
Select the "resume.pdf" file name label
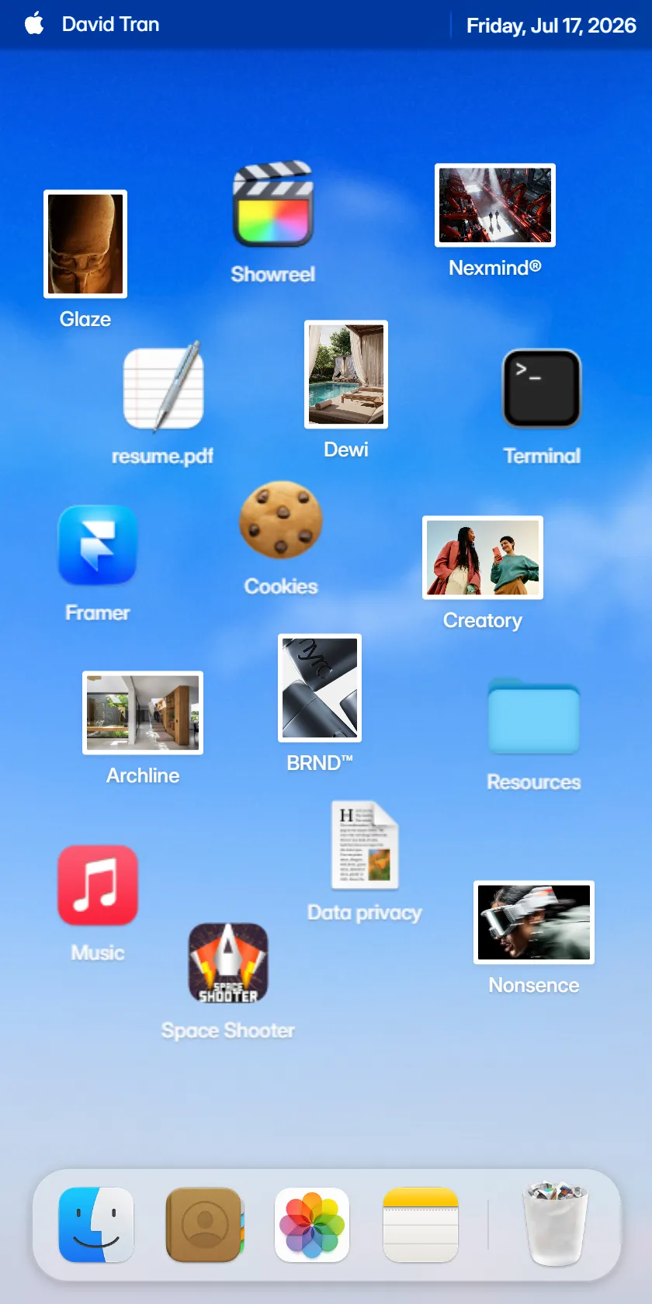(x=163, y=456)
